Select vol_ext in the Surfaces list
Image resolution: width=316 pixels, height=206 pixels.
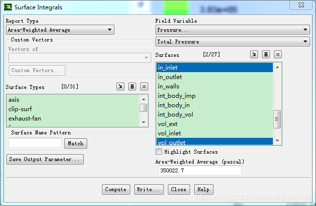[x=214, y=124]
